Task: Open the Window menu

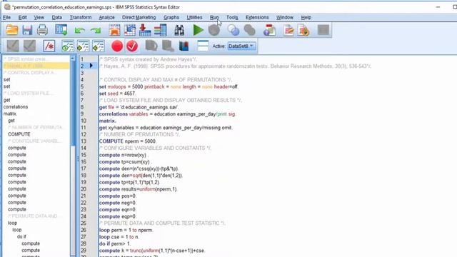Action: pos(285,17)
